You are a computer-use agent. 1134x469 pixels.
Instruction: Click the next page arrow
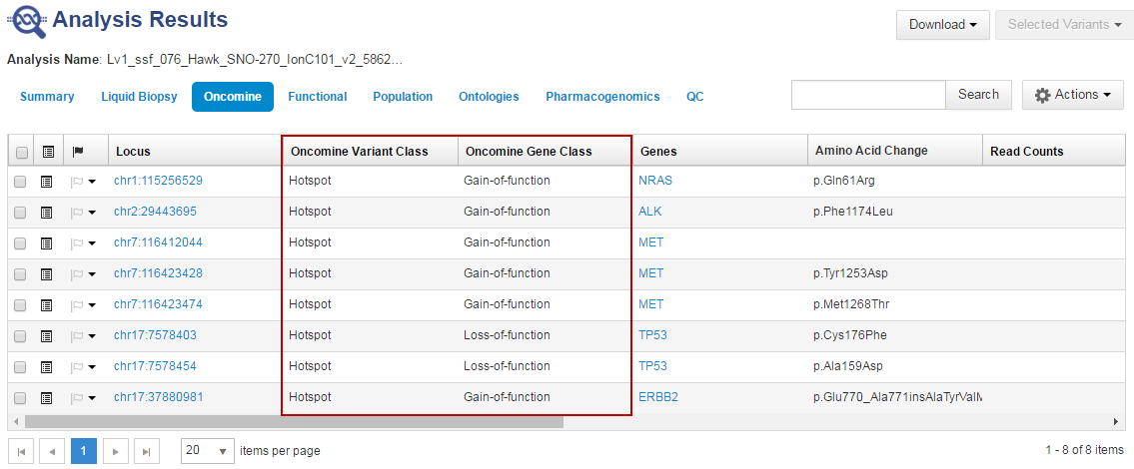pos(115,451)
